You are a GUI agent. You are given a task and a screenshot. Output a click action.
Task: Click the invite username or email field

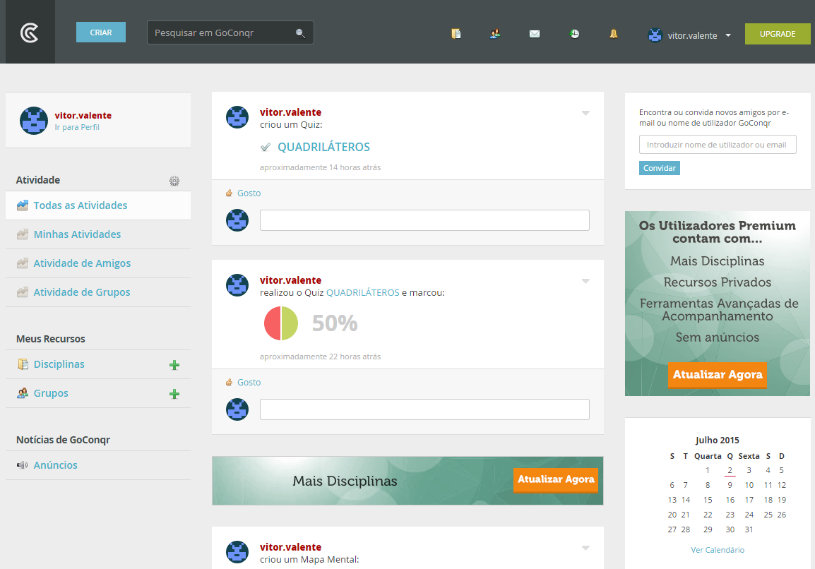tap(718, 145)
